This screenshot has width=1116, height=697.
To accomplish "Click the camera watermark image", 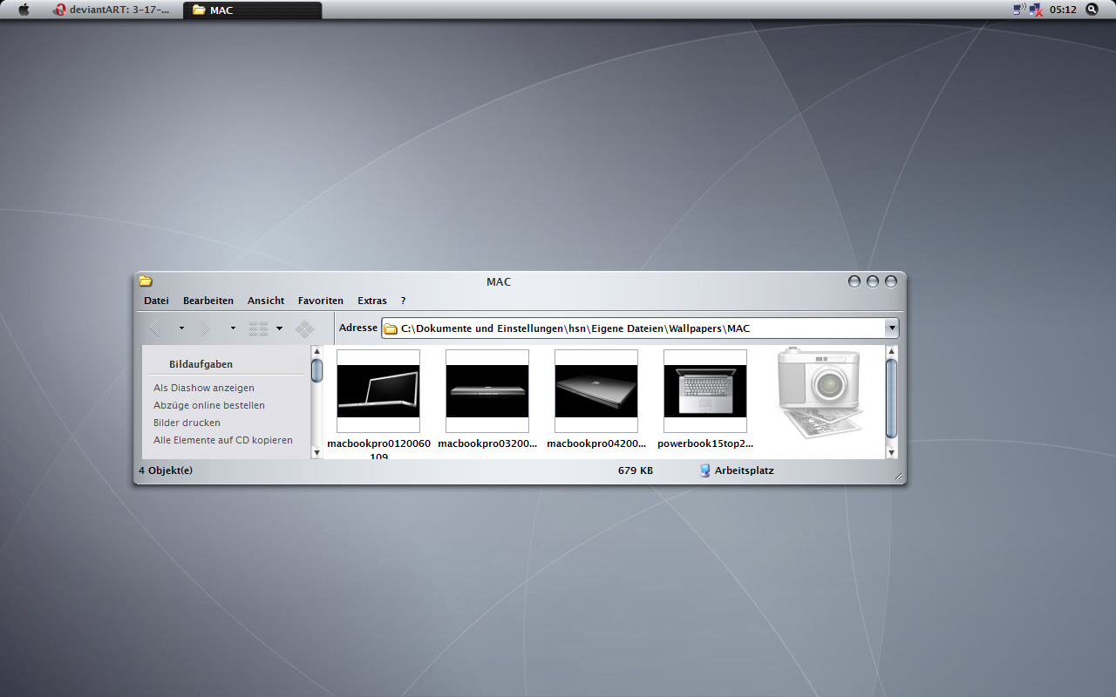I will (820, 392).
